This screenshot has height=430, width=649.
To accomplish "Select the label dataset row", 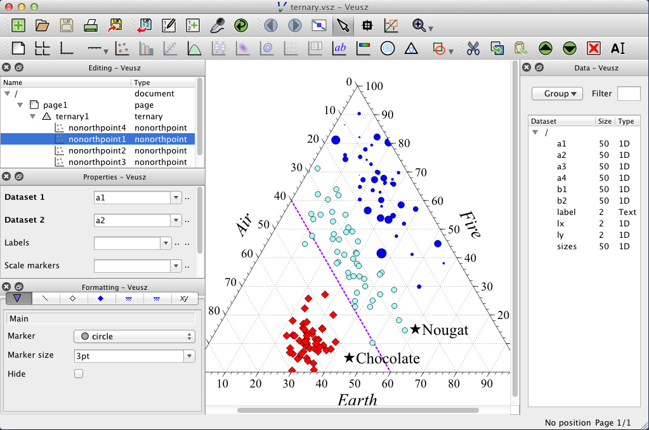I will 584,212.
